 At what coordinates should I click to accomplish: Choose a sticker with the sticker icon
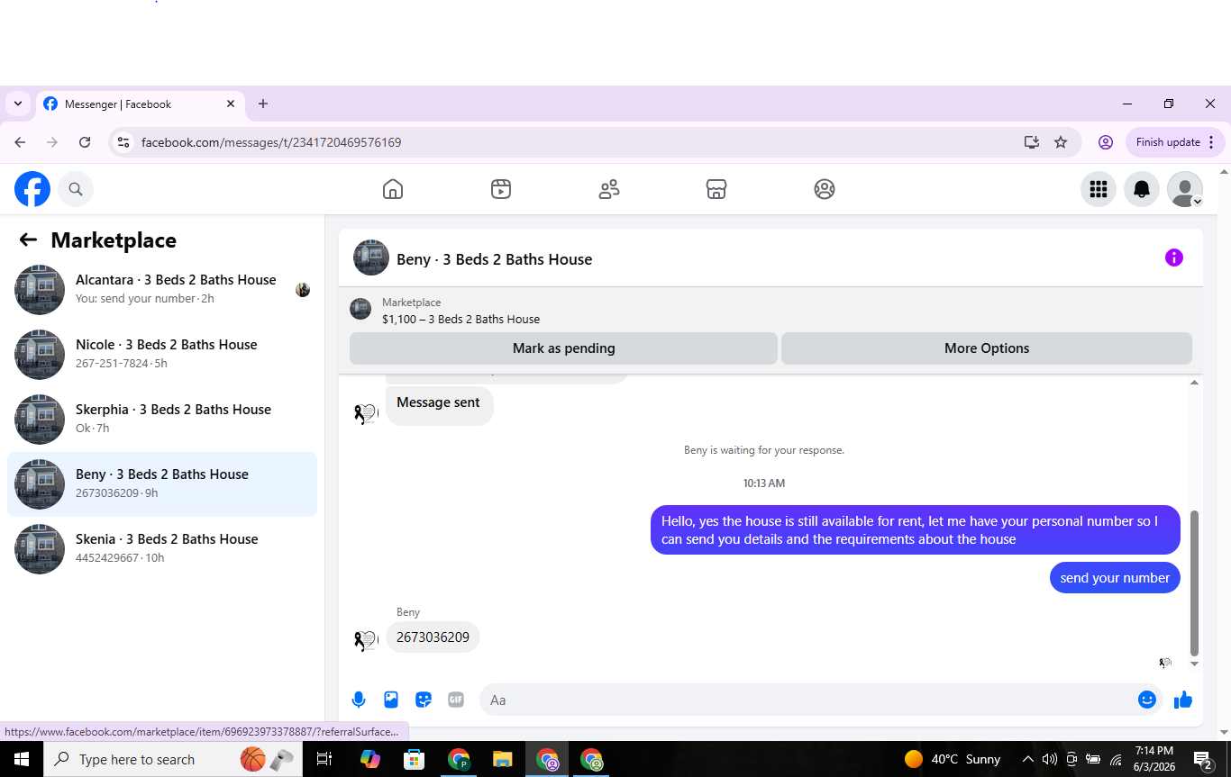click(x=424, y=700)
